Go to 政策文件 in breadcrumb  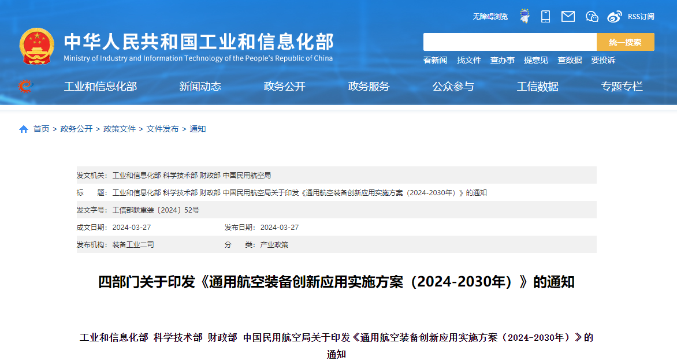pos(120,129)
